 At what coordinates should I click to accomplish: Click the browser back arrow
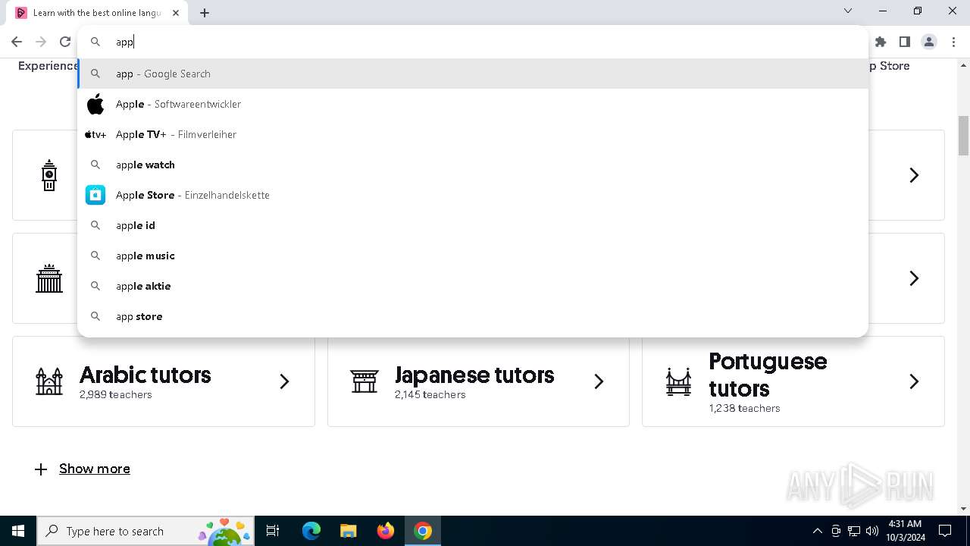(17, 42)
